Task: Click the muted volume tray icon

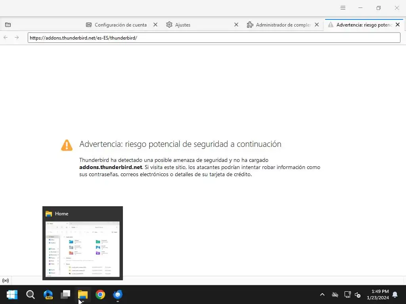Action: pos(358,294)
